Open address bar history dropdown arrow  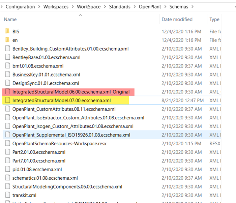pos(235,7)
